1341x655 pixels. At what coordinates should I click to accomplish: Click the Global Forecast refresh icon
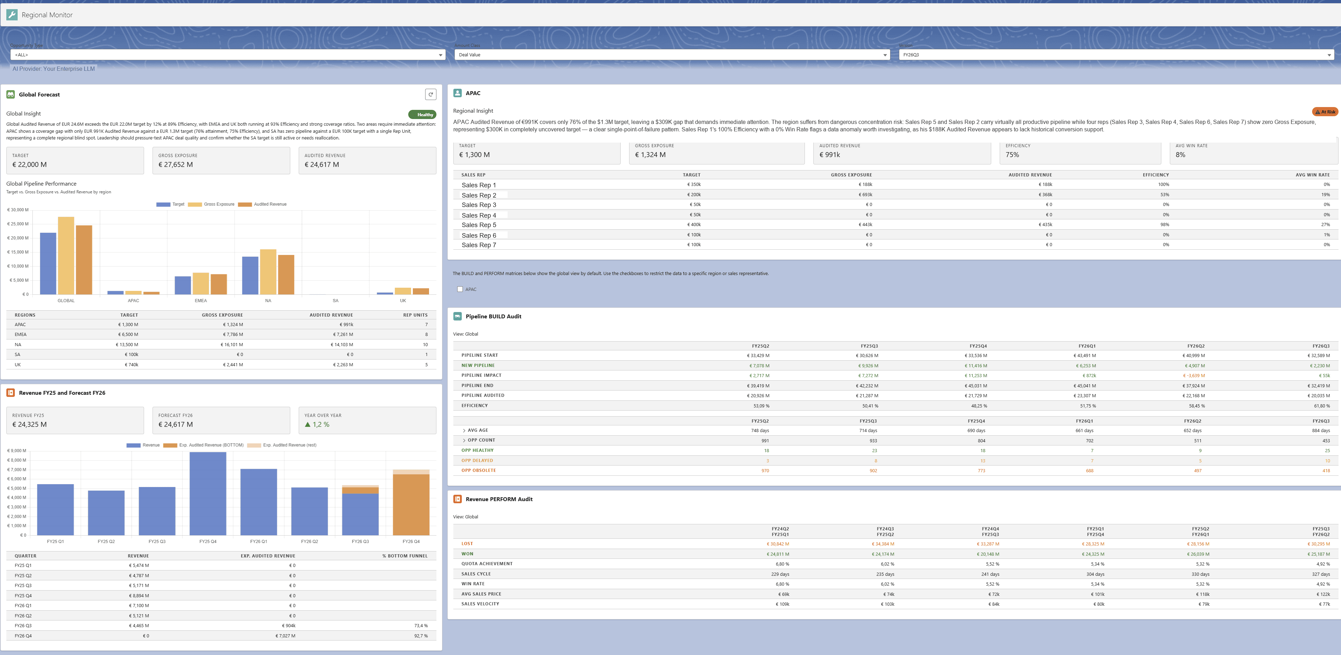430,94
